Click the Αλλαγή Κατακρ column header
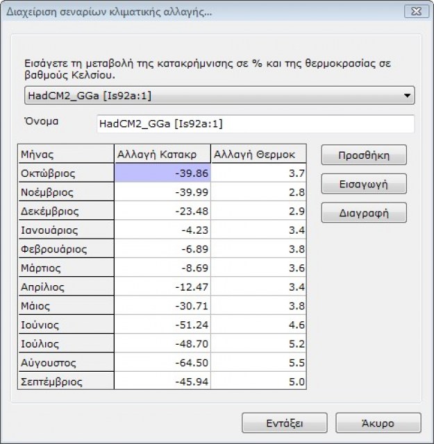This screenshot has width=434, height=444. tap(162, 154)
